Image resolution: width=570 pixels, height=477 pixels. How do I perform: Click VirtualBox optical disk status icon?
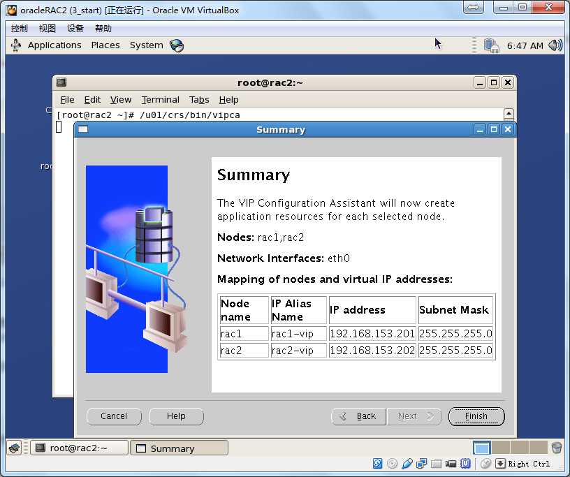point(393,464)
